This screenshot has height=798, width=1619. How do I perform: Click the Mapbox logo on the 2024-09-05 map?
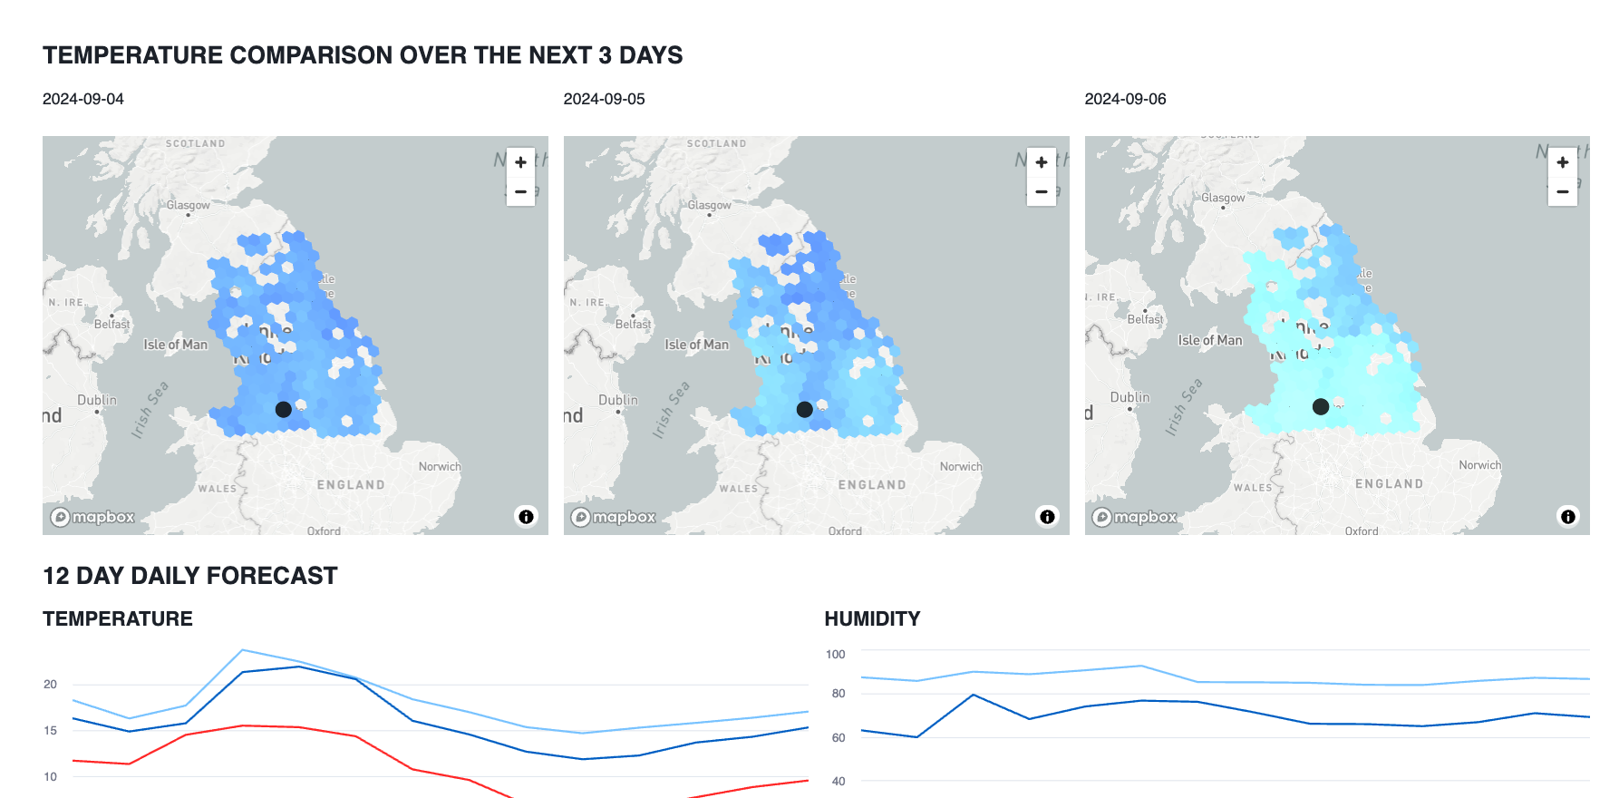coord(614,517)
